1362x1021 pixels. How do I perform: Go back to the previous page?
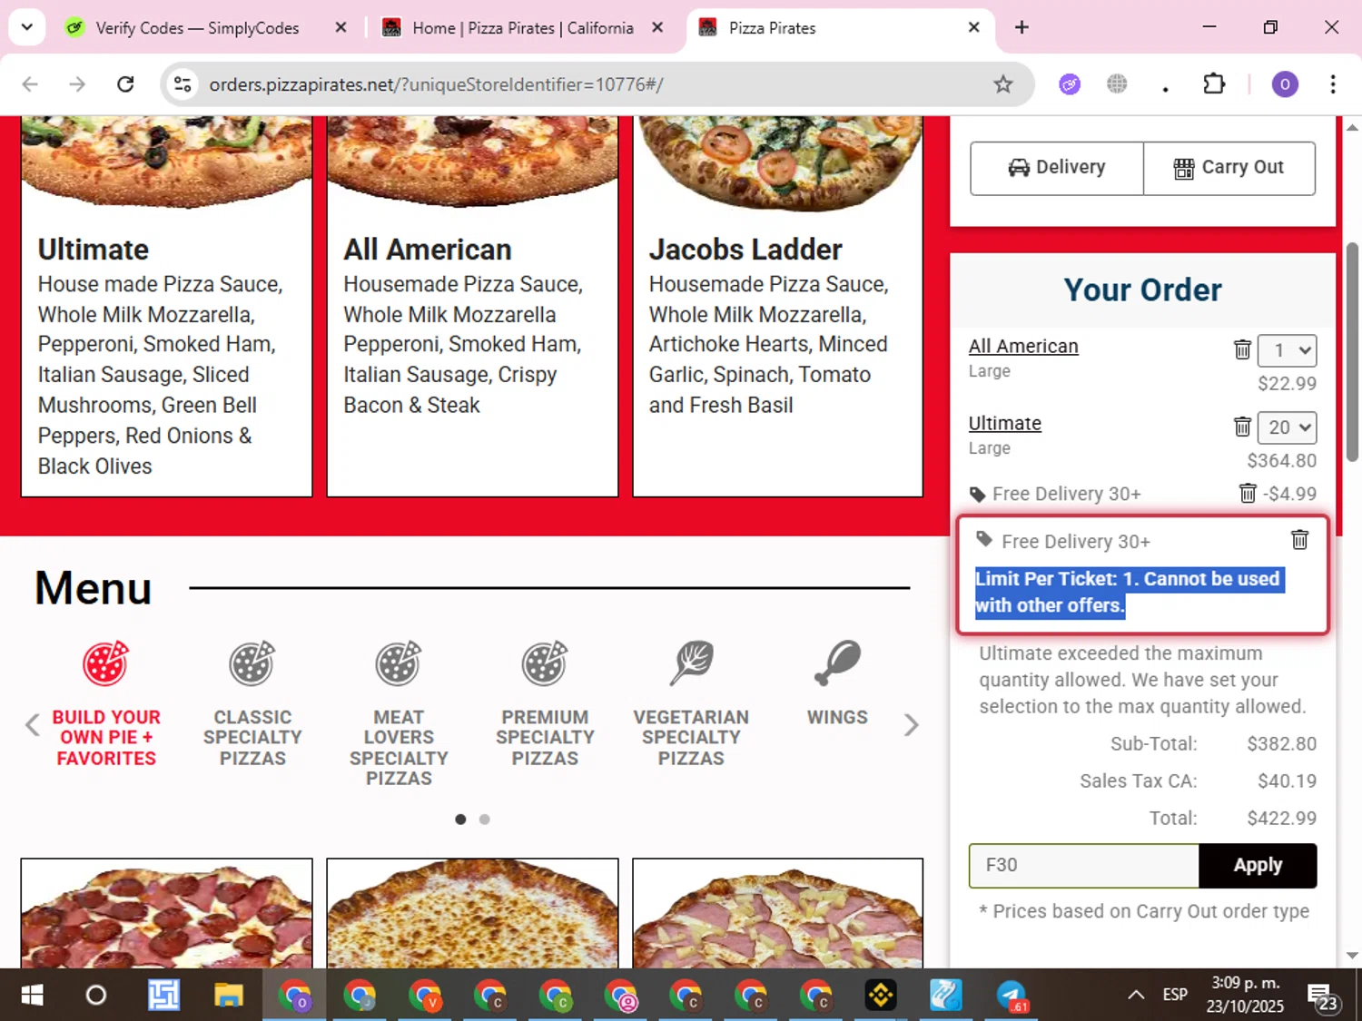click(x=30, y=84)
